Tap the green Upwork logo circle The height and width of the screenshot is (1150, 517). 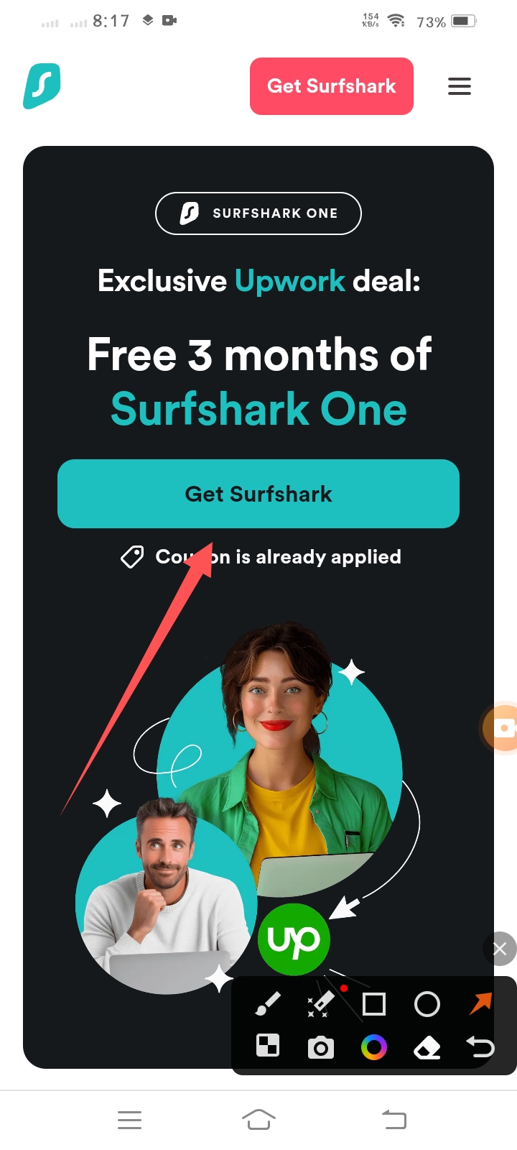pyautogui.click(x=294, y=939)
